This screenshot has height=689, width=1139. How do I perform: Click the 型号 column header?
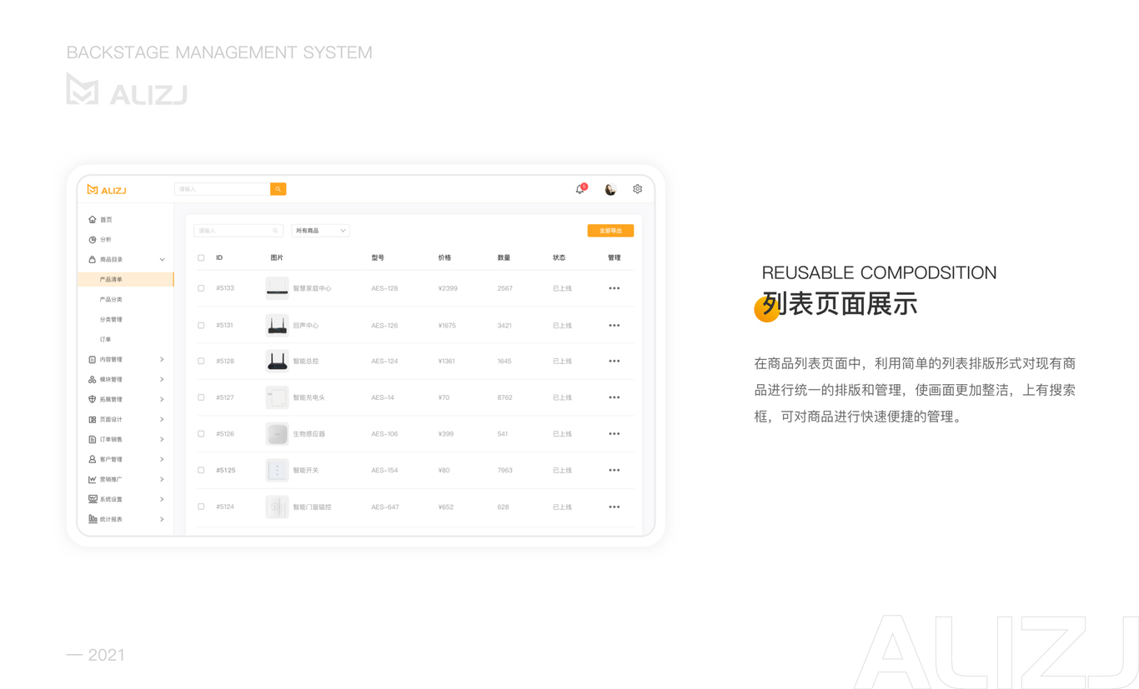(x=378, y=257)
